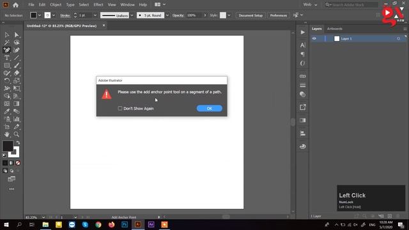Open Edit Toolbar three dots
Image resolution: width=409 pixels, height=230 pixels.
pyautogui.click(x=12, y=189)
